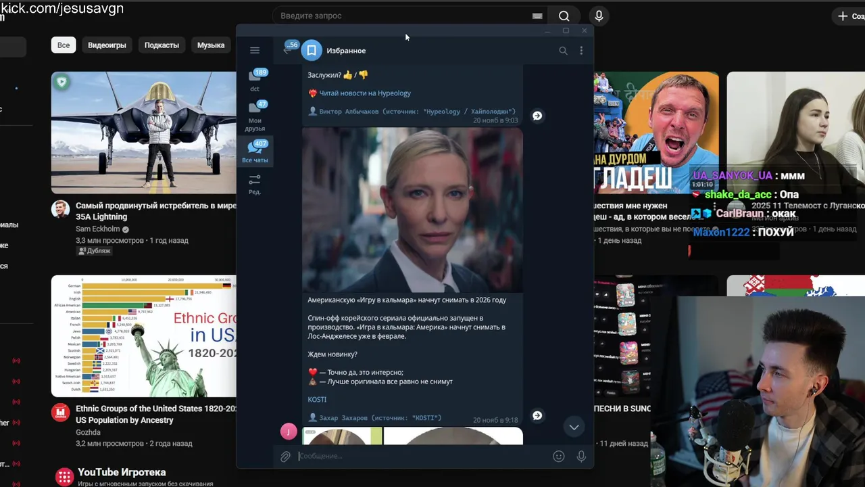The width and height of the screenshot is (865, 487).
Task: Open the Бангладеш video thumbnail
Action: [x=656, y=133]
